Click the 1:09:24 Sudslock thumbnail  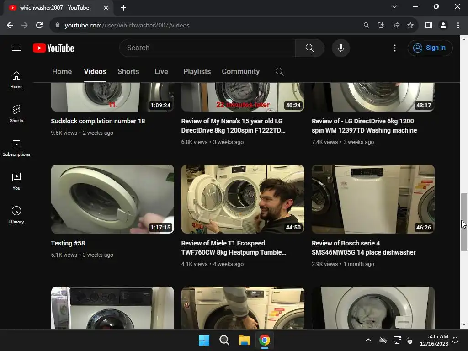coord(112,97)
